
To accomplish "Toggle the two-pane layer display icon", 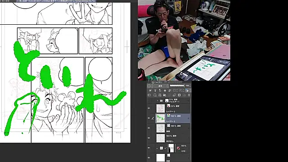I will coord(149,95).
